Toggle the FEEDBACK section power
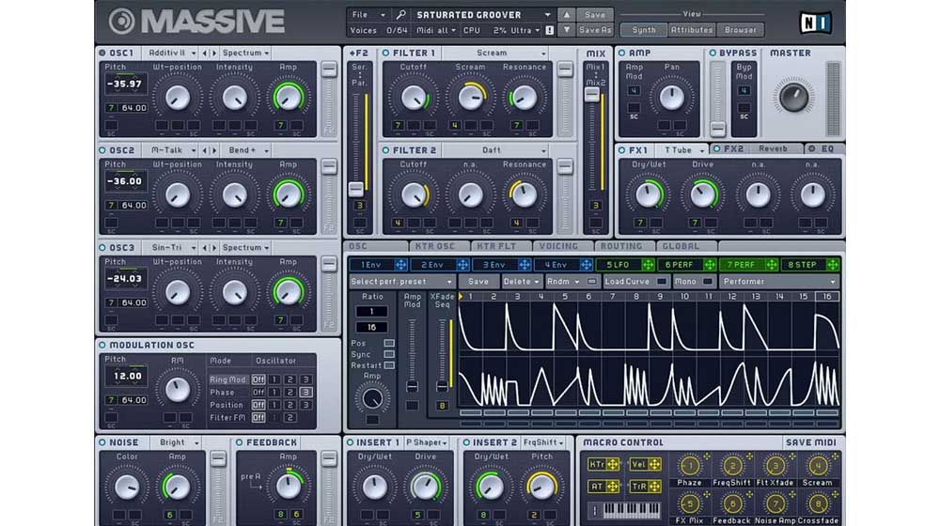Image resolution: width=940 pixels, height=526 pixels. point(239,442)
